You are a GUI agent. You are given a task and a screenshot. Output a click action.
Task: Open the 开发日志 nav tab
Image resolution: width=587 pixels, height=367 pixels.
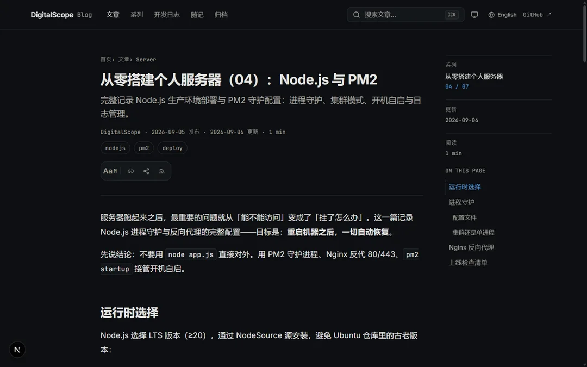[167, 15]
